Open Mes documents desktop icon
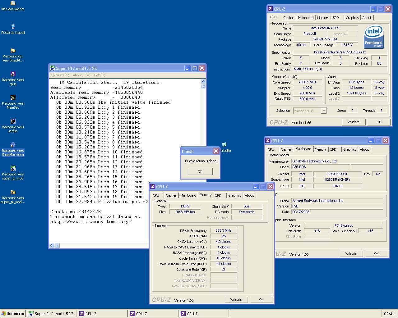 click(x=13, y=6)
